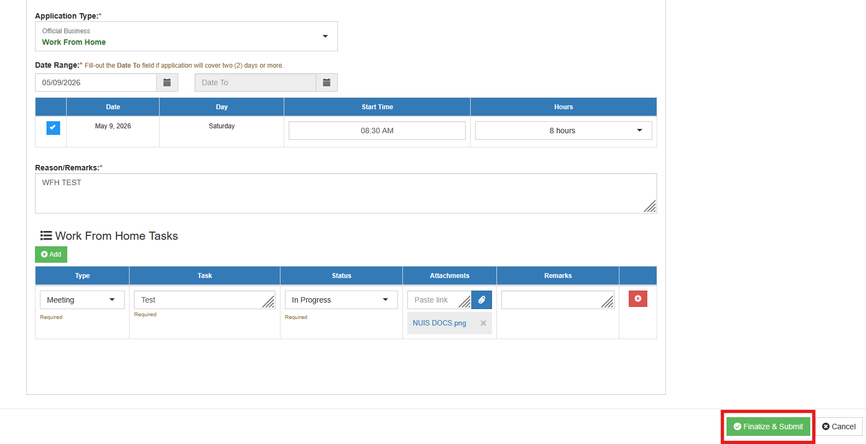Cancel the application form
Screen dimensions: 866x444
tap(839, 427)
